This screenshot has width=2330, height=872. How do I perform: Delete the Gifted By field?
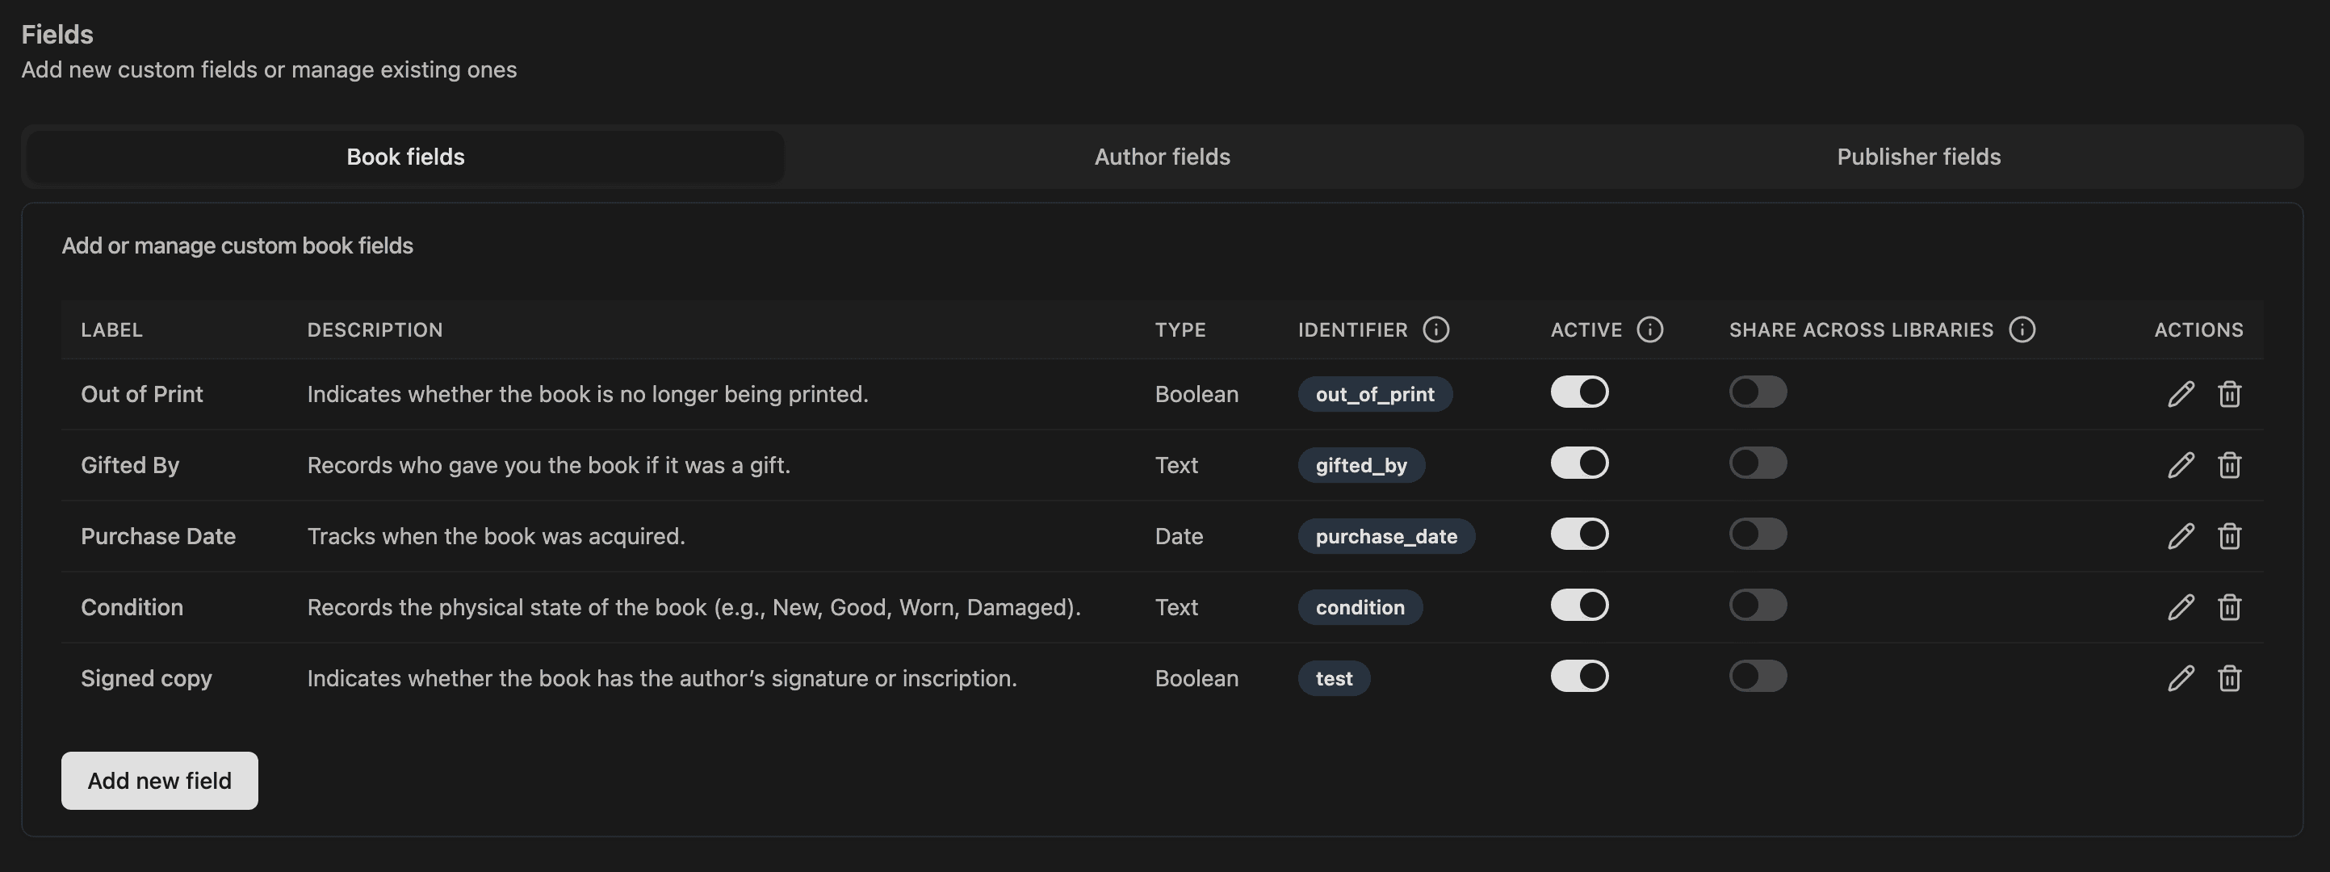2230,464
